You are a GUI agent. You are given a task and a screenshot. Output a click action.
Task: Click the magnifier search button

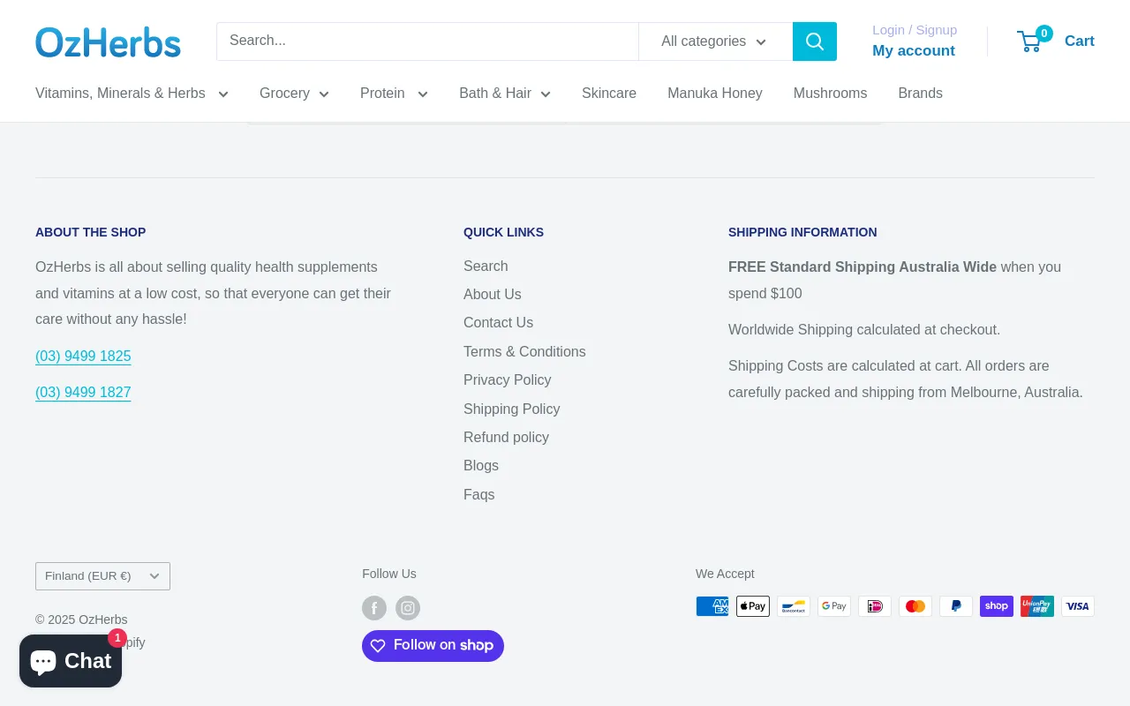[x=814, y=41]
